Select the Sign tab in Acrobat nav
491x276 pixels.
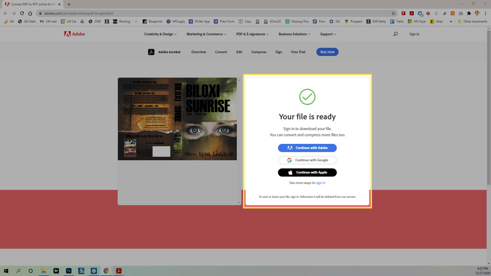278,52
